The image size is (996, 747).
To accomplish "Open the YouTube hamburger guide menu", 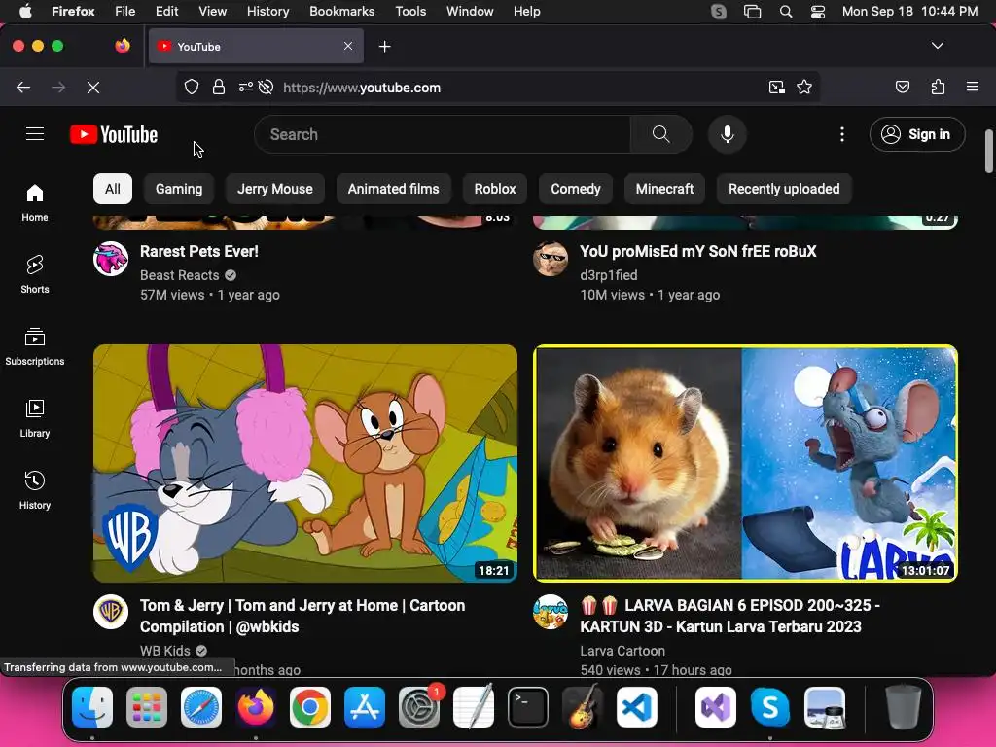I will pos(35,134).
